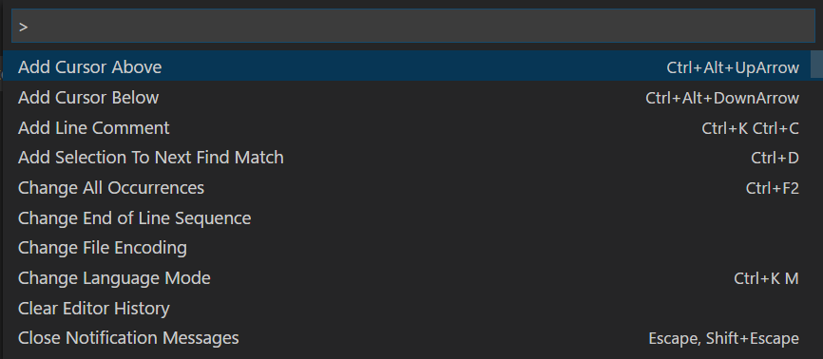Click the > prefix in the input box
This screenshot has height=359, width=823.
tap(23, 27)
